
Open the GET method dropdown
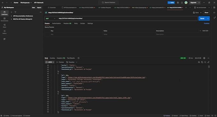[x=51, y=18]
